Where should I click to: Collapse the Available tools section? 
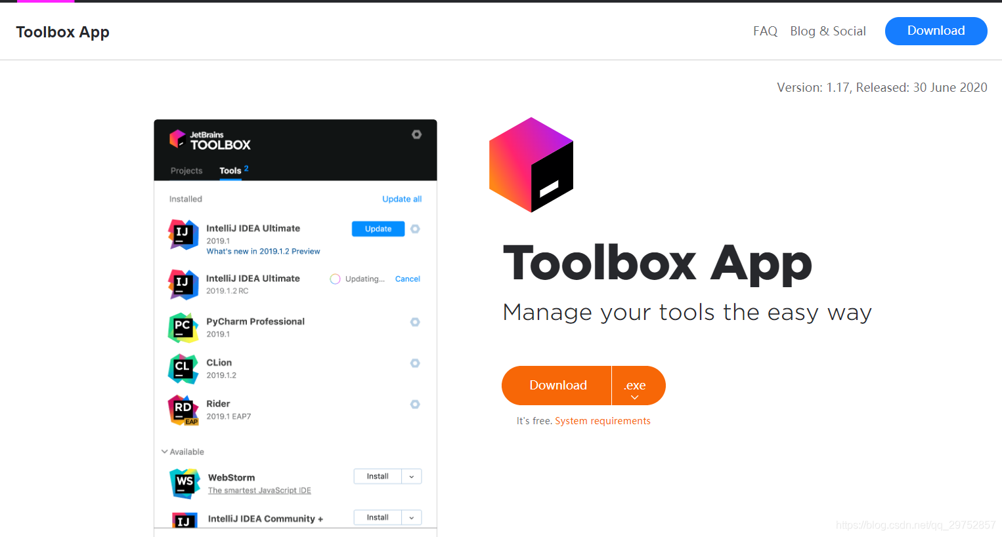[183, 452]
